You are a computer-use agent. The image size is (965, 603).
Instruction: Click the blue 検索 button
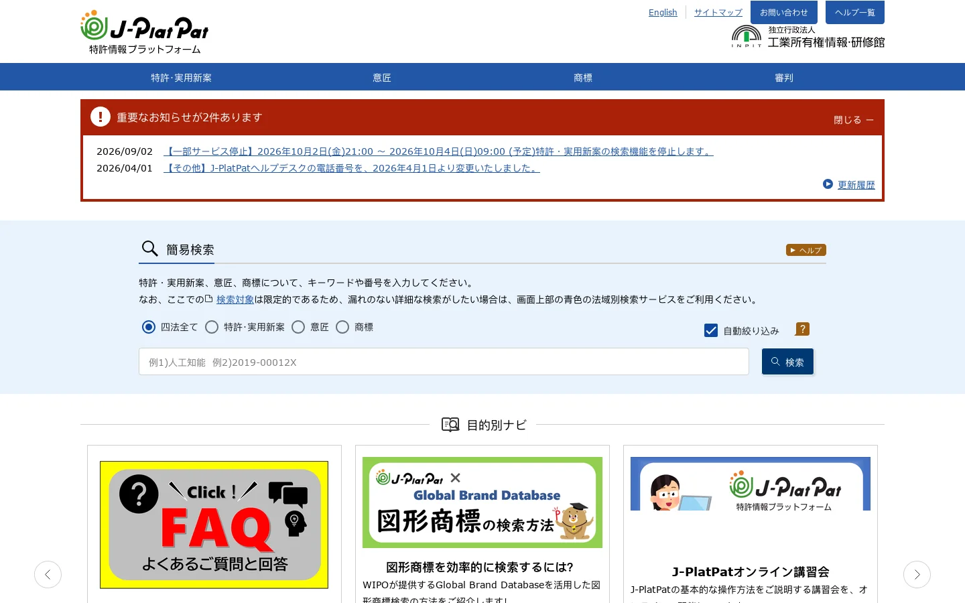[787, 362]
